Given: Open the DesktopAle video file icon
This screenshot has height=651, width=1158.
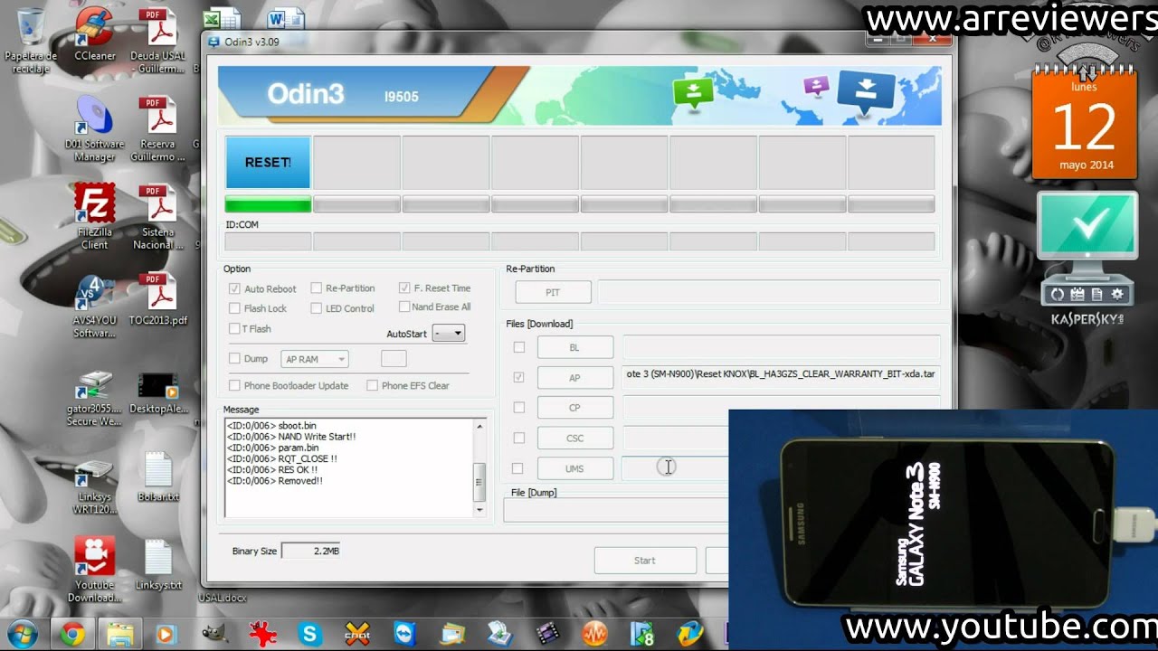Looking at the screenshot, I should [x=157, y=393].
